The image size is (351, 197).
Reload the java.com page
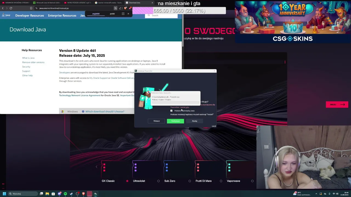coord(11,8)
